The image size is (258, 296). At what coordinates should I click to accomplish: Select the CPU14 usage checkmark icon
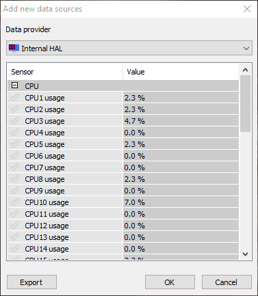[14, 249]
